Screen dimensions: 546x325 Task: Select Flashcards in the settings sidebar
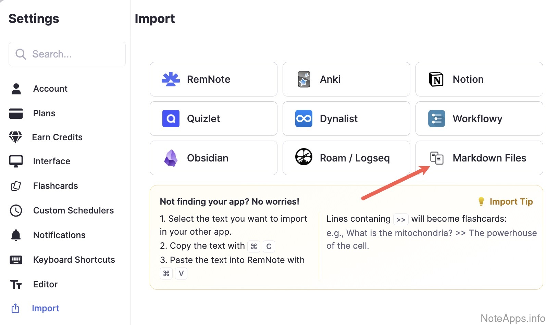pyautogui.click(x=55, y=186)
